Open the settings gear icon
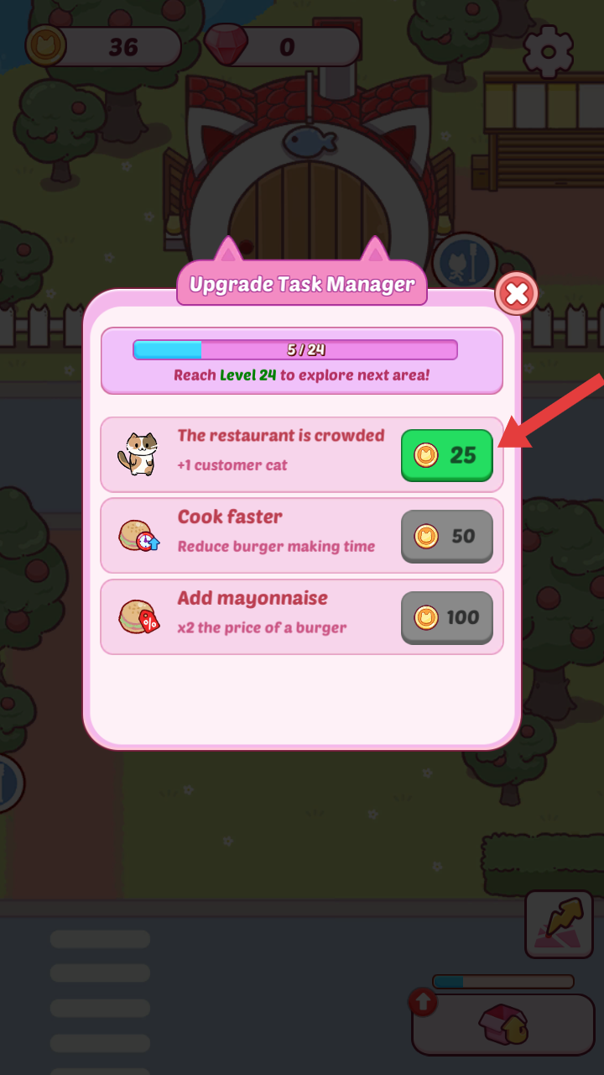The width and height of the screenshot is (604, 1075). tap(548, 51)
